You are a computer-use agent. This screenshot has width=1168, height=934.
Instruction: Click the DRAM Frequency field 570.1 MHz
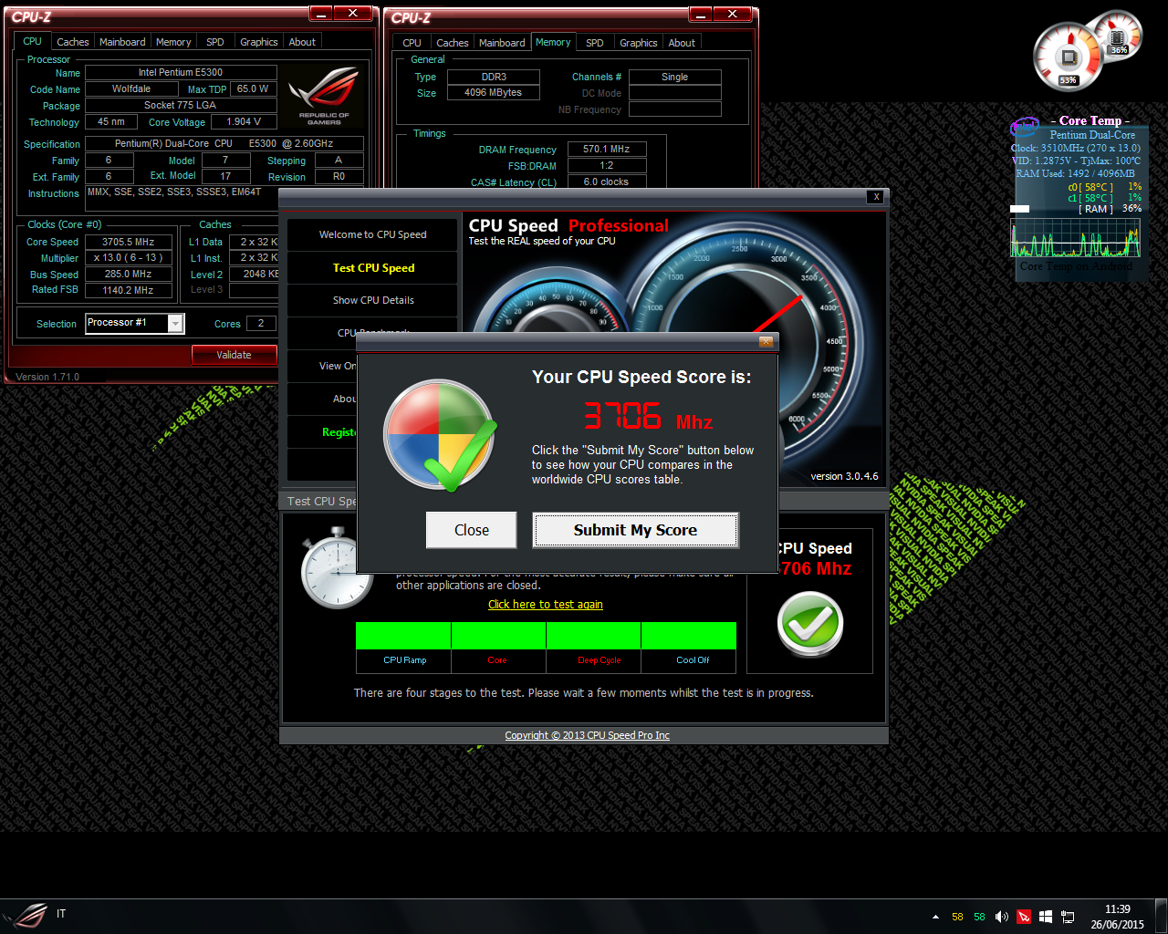click(607, 149)
